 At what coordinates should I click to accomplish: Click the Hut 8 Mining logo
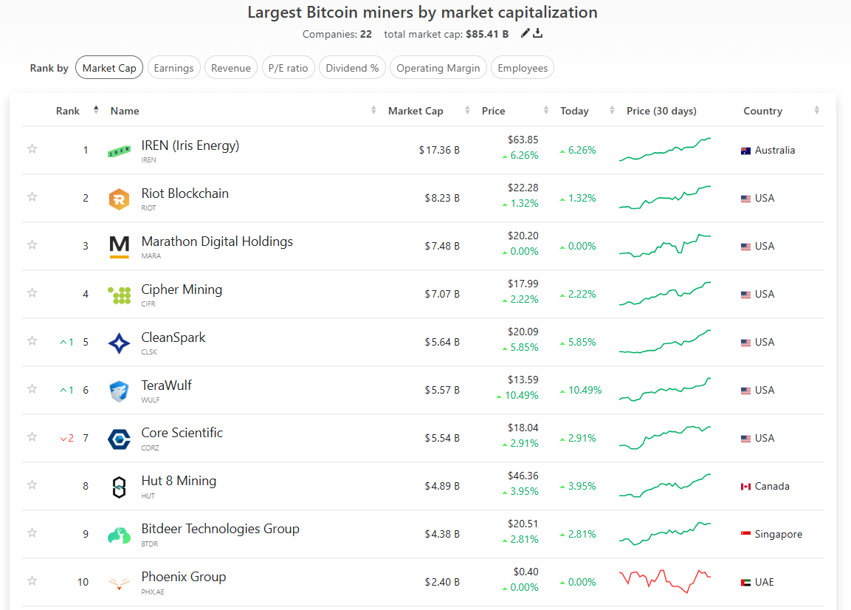[x=119, y=487]
